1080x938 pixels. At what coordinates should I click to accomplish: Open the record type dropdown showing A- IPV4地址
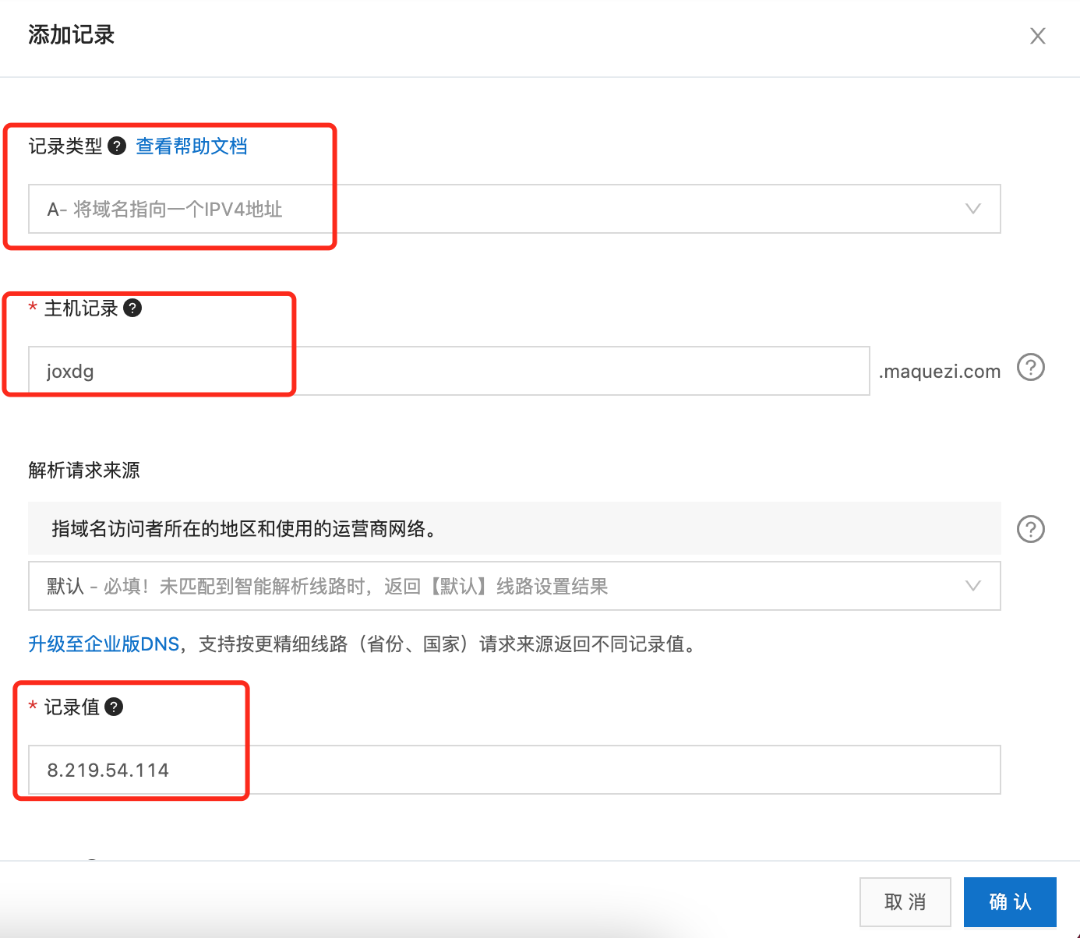coord(514,209)
